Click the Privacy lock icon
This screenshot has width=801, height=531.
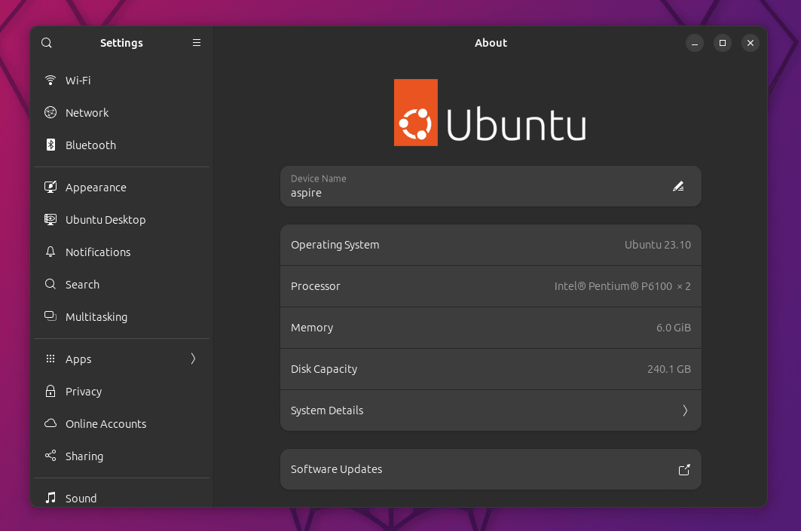[50, 391]
